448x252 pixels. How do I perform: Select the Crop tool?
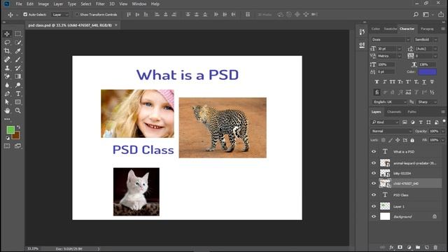pos(7,51)
